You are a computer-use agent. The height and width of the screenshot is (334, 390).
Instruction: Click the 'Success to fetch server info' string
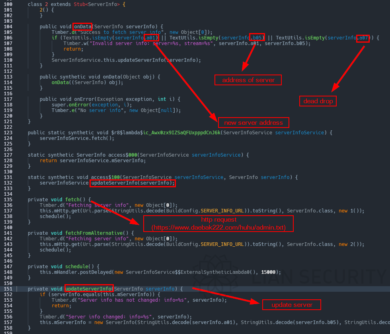[120, 32]
